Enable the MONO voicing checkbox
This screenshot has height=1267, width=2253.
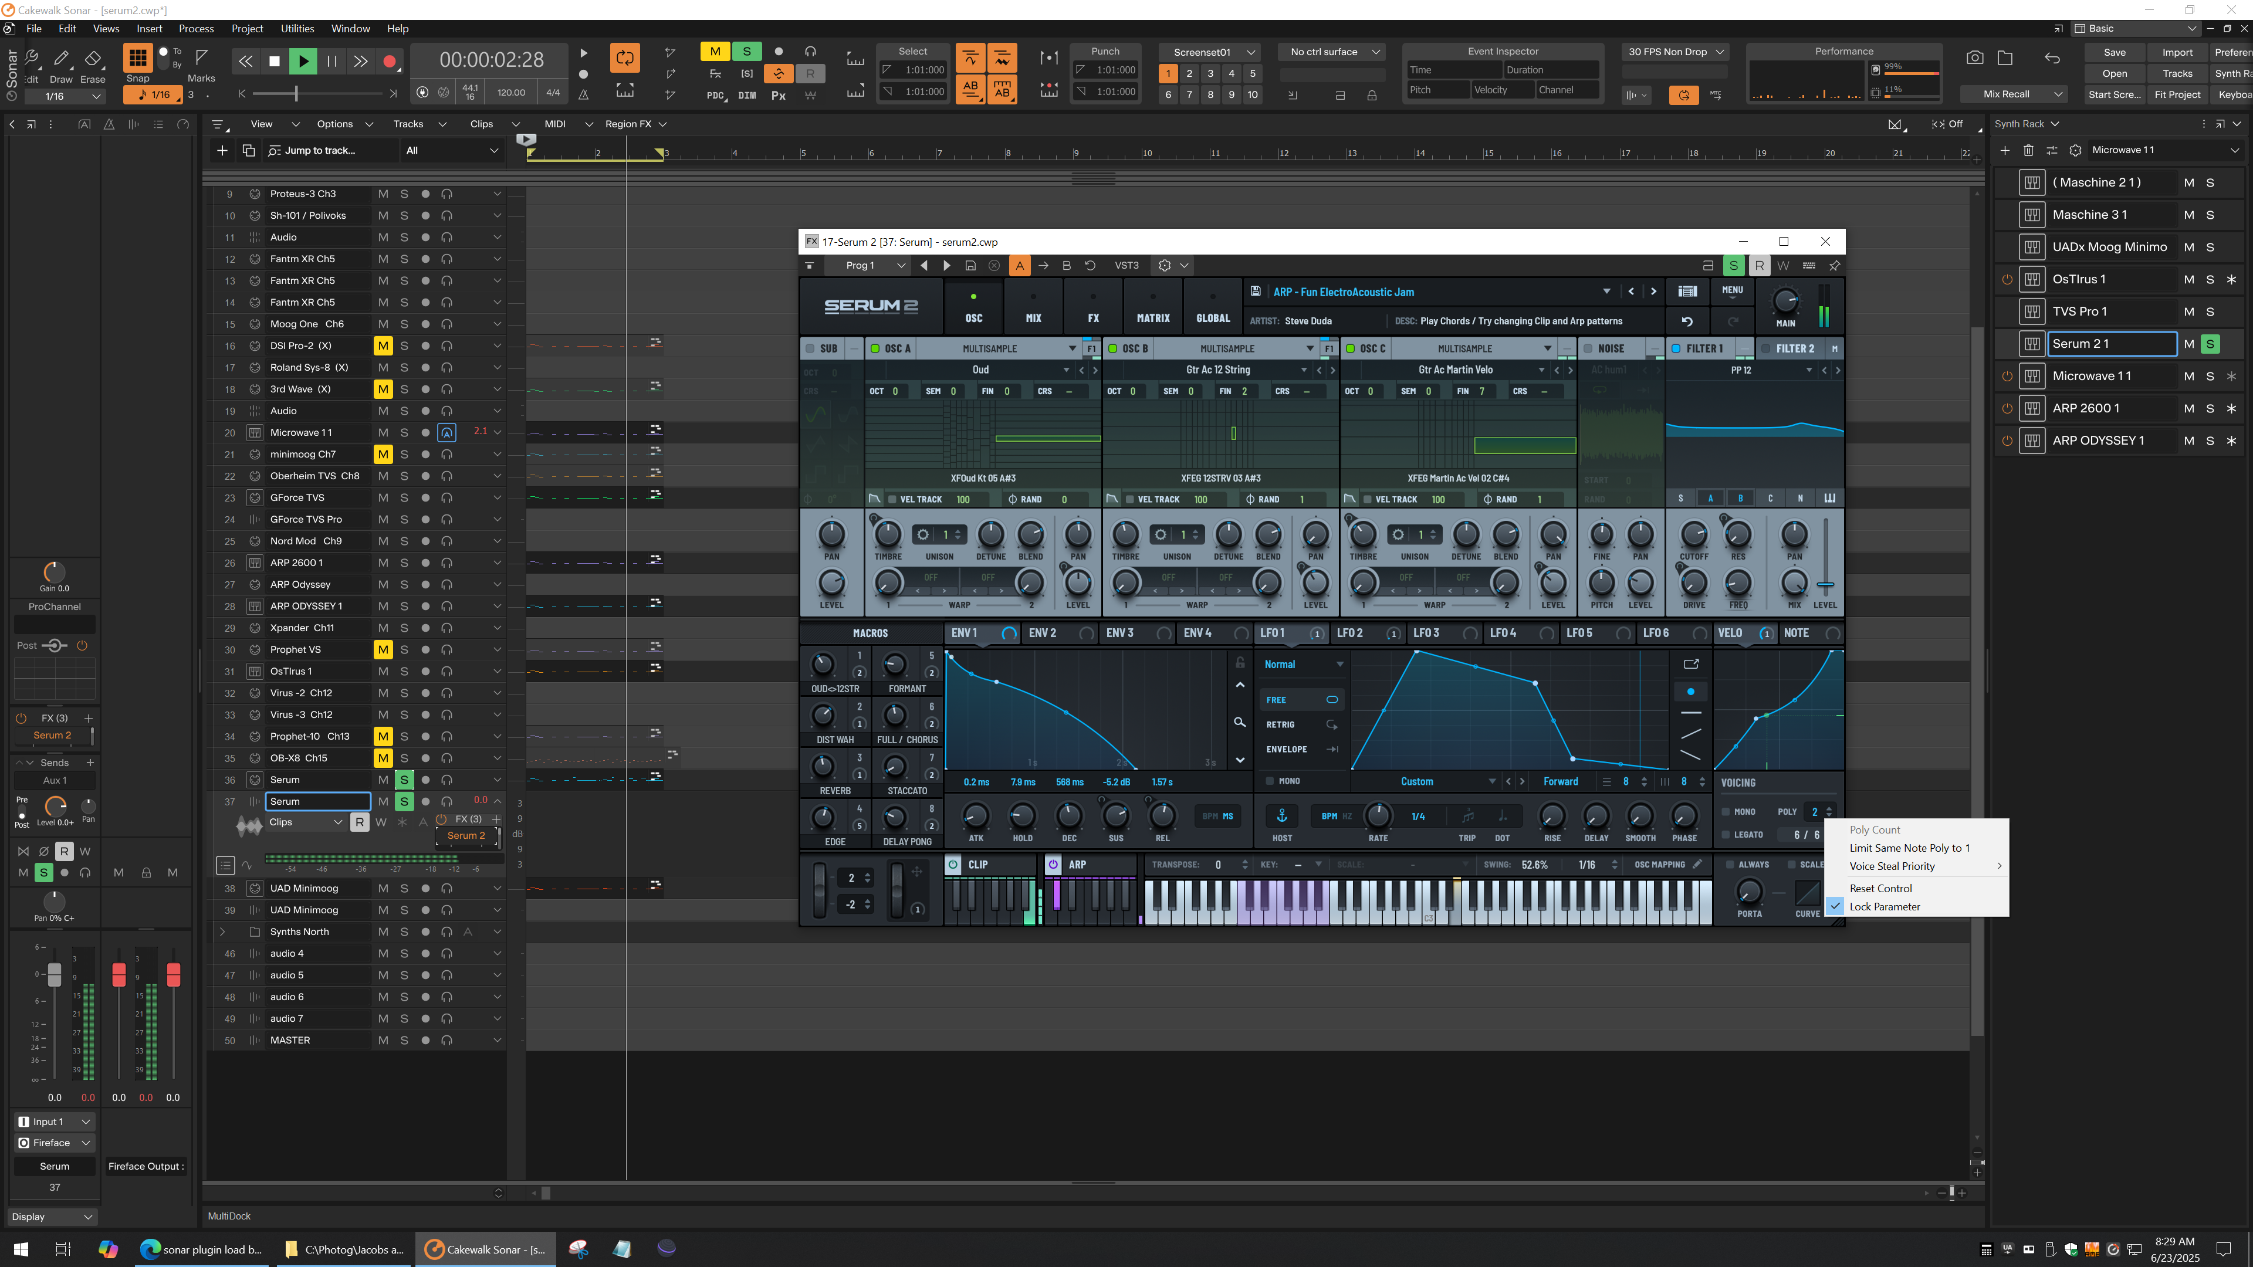[1726, 811]
